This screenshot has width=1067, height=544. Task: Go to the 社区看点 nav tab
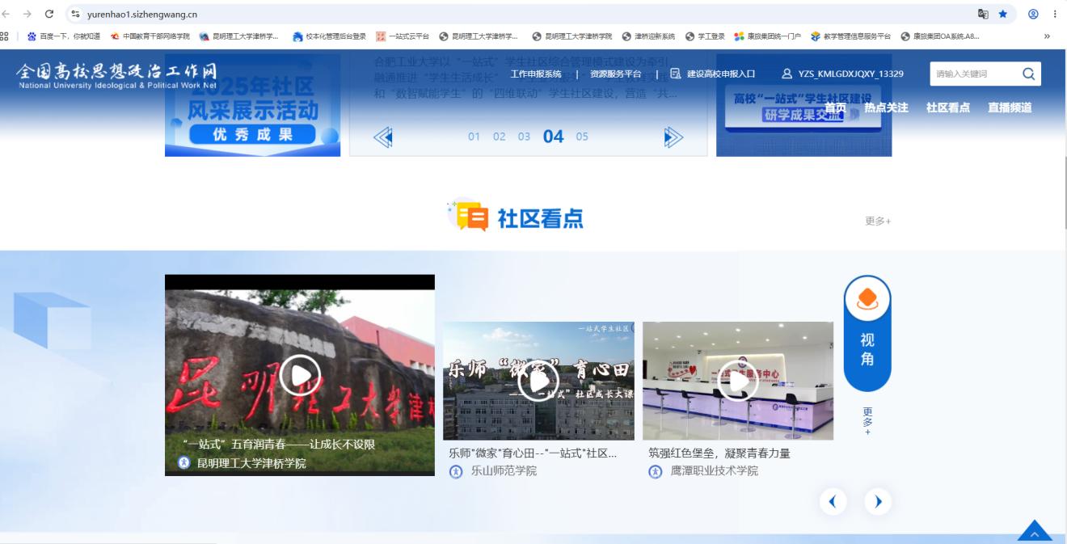pyautogui.click(x=948, y=108)
